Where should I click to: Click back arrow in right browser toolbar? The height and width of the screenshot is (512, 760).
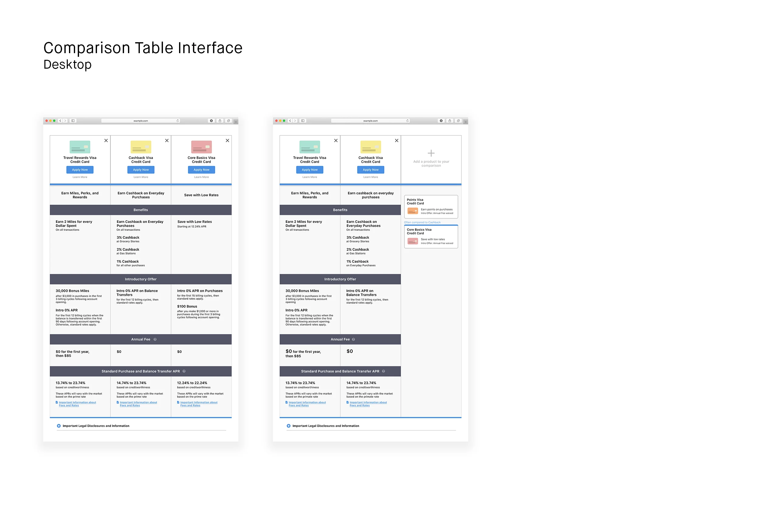[x=290, y=121]
